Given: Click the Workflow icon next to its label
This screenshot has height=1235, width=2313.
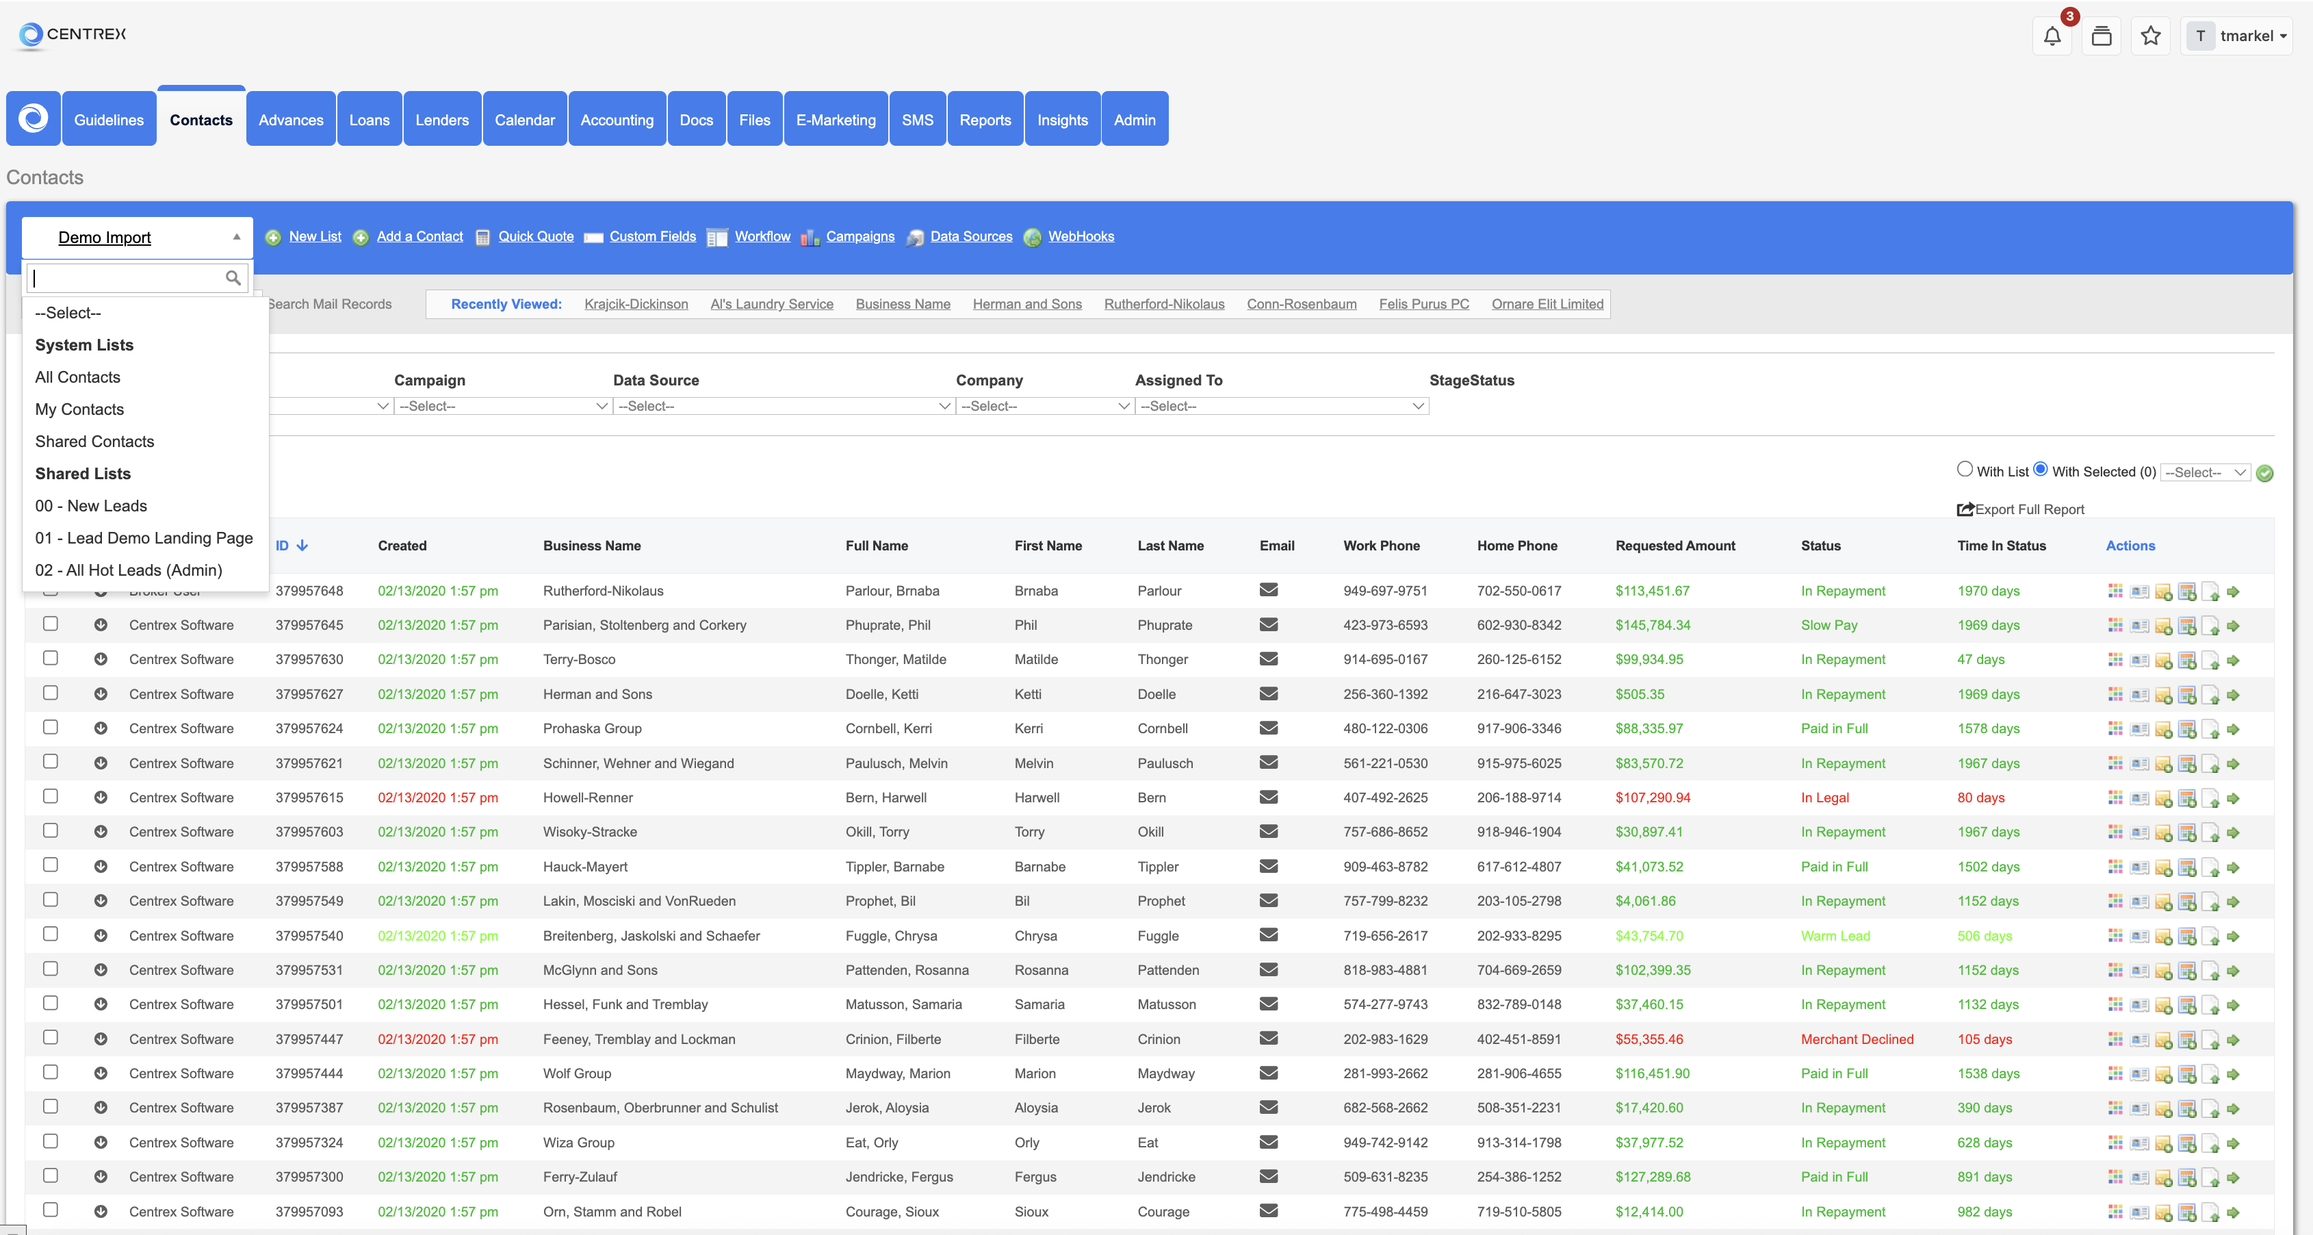Looking at the screenshot, I should pos(717,237).
